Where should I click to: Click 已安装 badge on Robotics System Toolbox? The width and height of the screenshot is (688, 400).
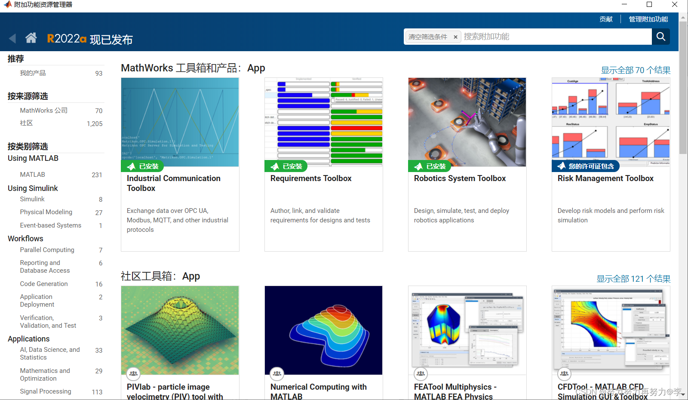pos(430,166)
